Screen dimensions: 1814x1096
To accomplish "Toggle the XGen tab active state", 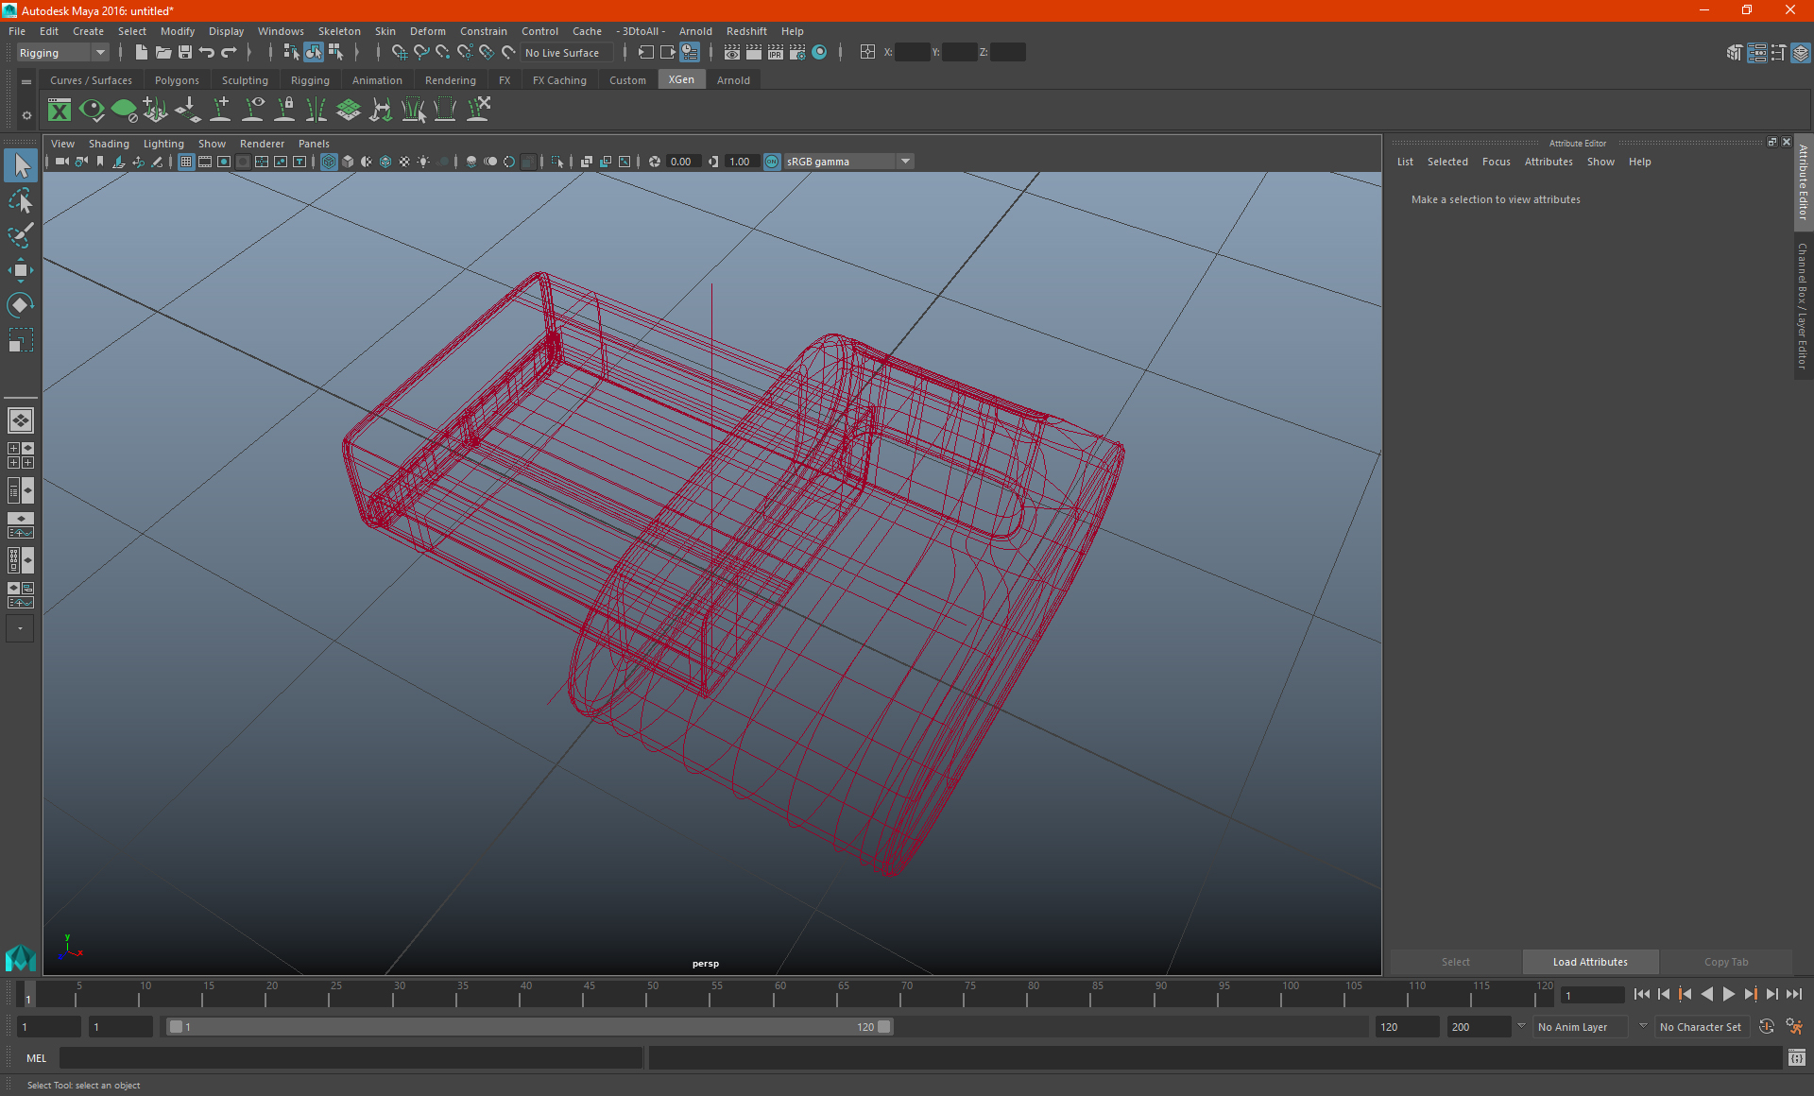I will click(679, 80).
